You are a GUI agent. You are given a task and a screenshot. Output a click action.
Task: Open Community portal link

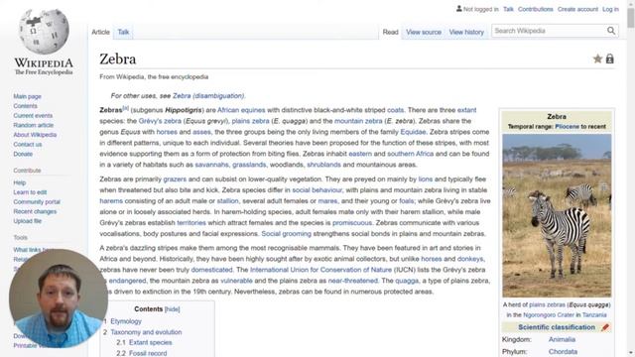click(x=37, y=202)
